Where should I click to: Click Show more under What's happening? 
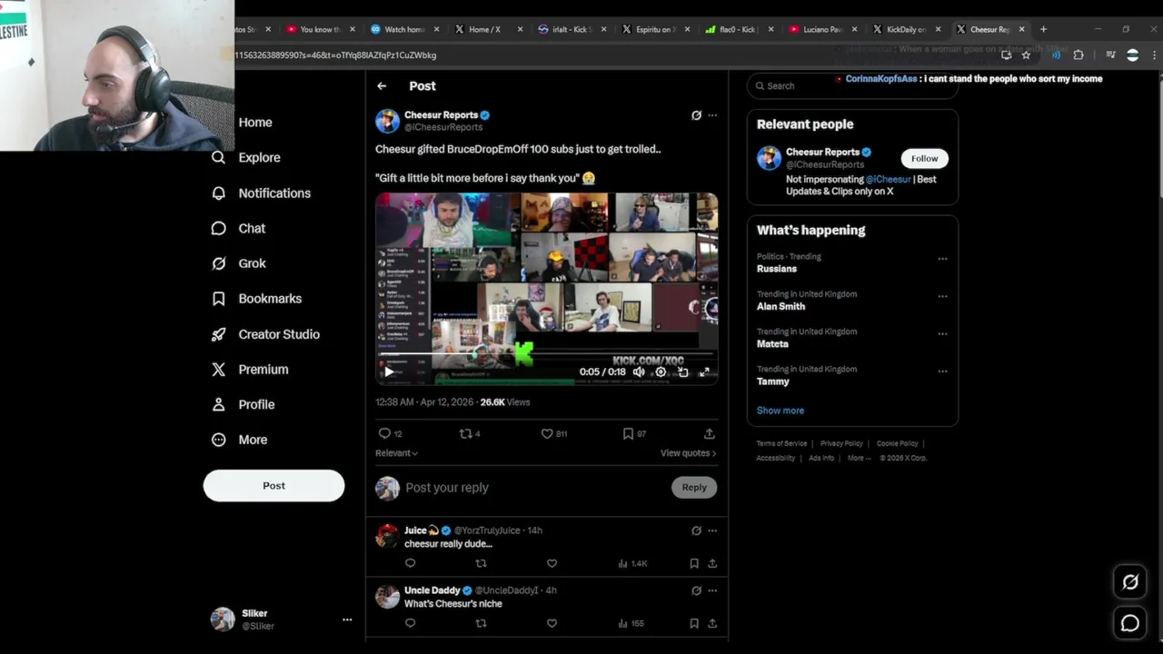coord(780,411)
